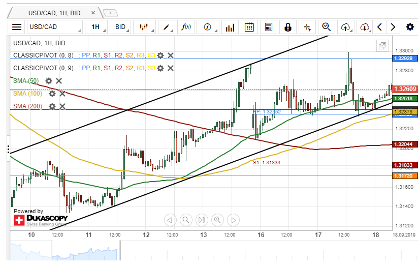Open the 1H timeframe dropdown
The width and height of the screenshot is (420, 264).
[x=96, y=27]
